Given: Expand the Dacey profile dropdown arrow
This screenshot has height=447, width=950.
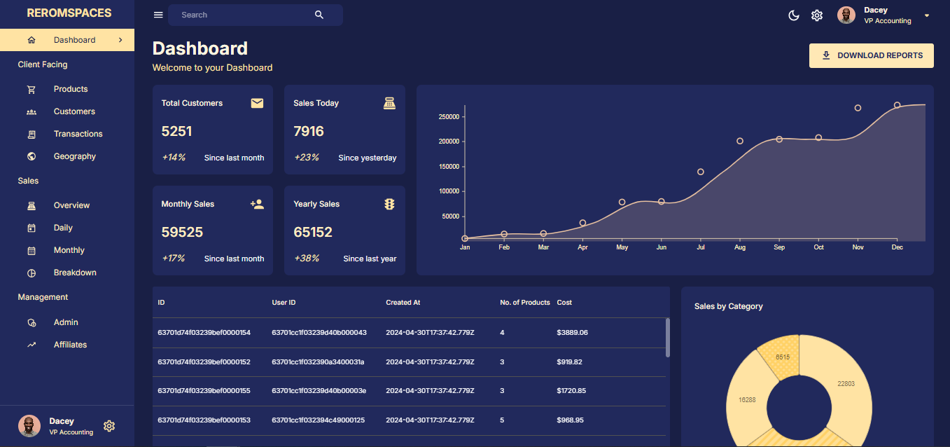Looking at the screenshot, I should pos(927,15).
